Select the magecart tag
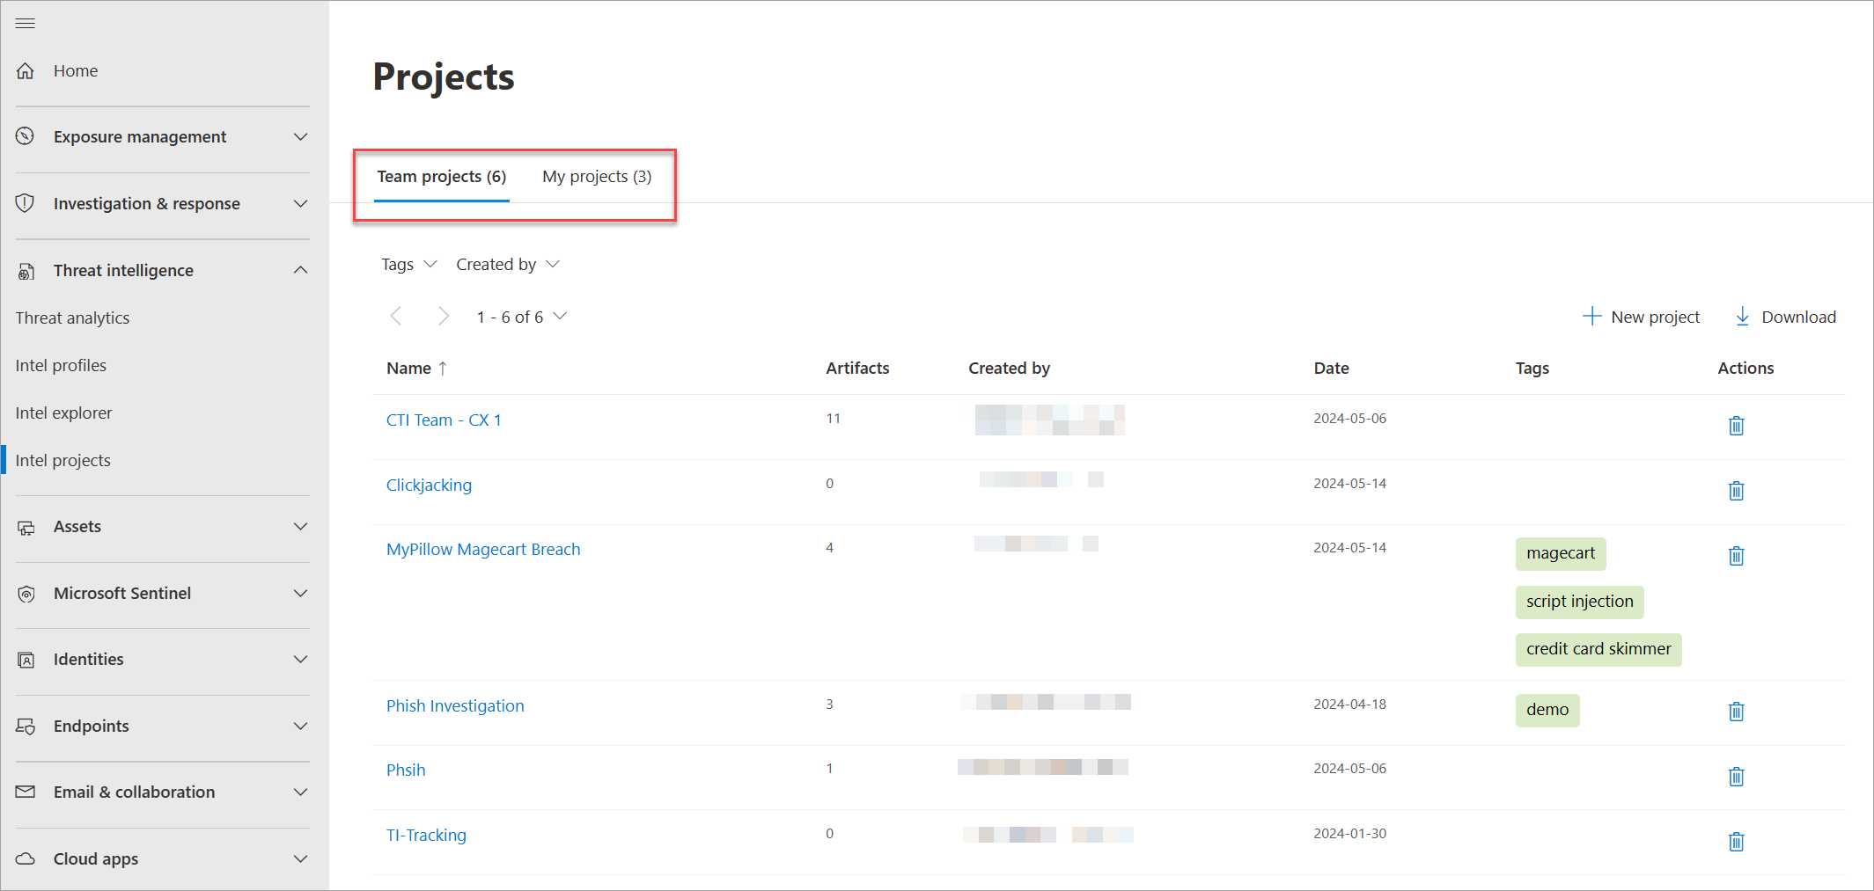 click(x=1561, y=553)
